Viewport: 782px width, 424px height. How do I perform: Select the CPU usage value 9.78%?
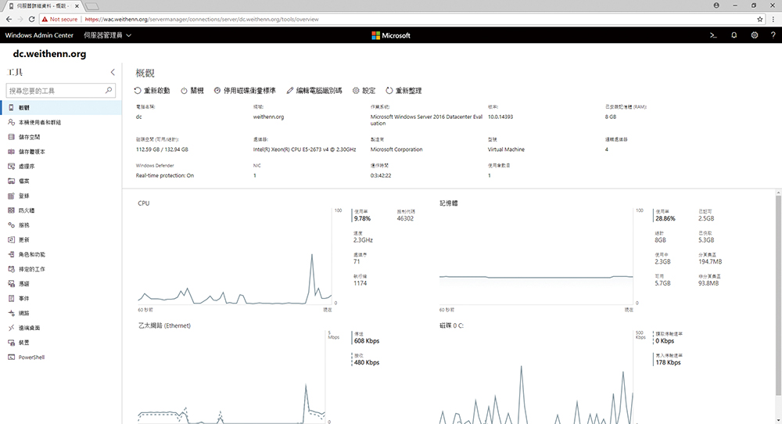tap(363, 218)
